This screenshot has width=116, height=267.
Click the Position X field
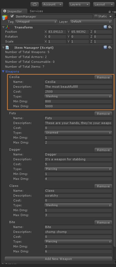pyautogui.click(x=57, y=32)
